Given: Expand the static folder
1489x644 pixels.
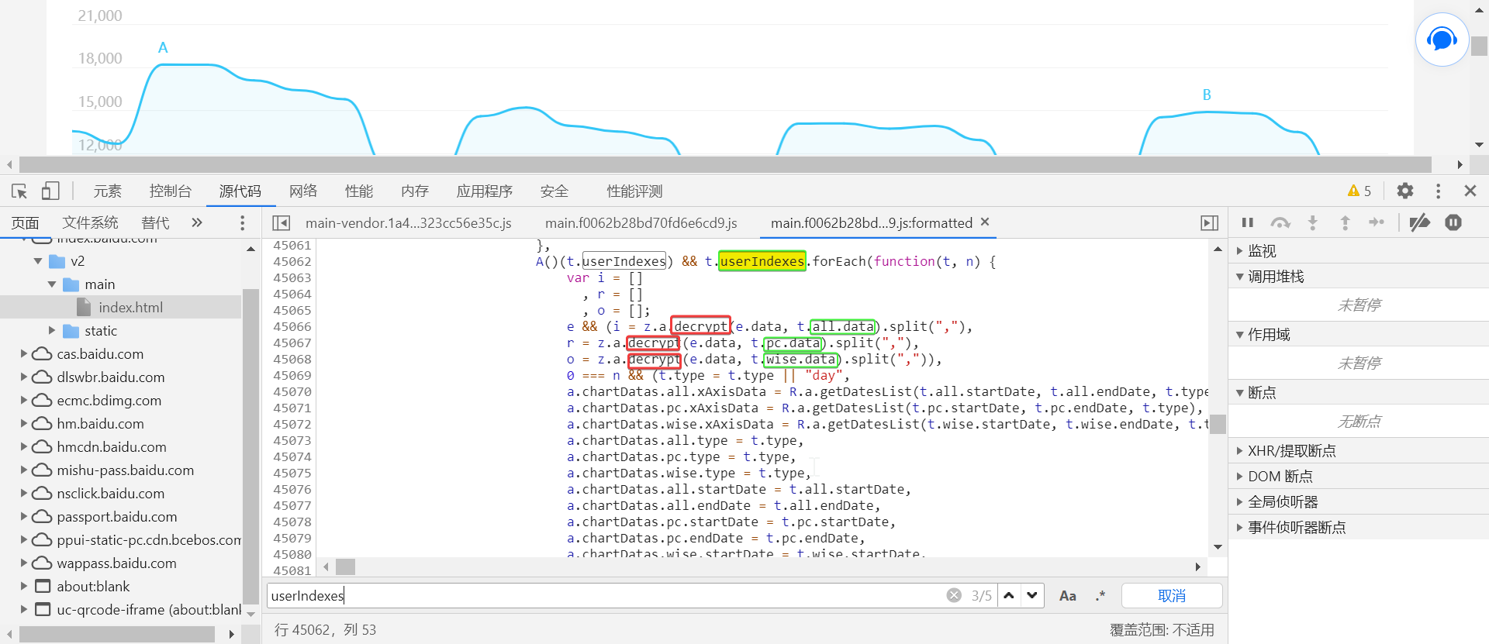Looking at the screenshot, I should click(x=52, y=331).
